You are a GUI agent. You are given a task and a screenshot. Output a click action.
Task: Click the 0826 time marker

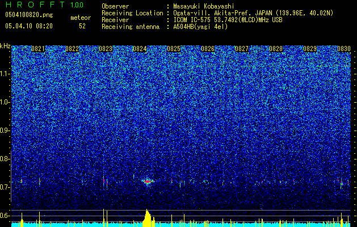pos(208,49)
